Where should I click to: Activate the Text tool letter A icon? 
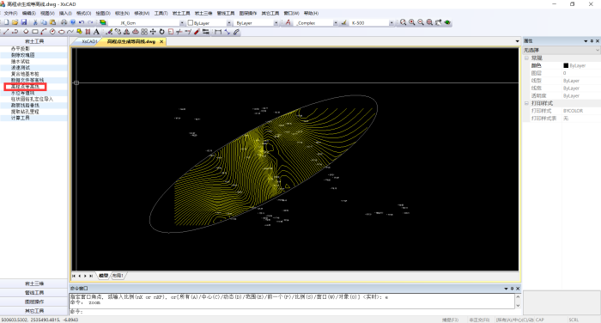tap(96, 32)
